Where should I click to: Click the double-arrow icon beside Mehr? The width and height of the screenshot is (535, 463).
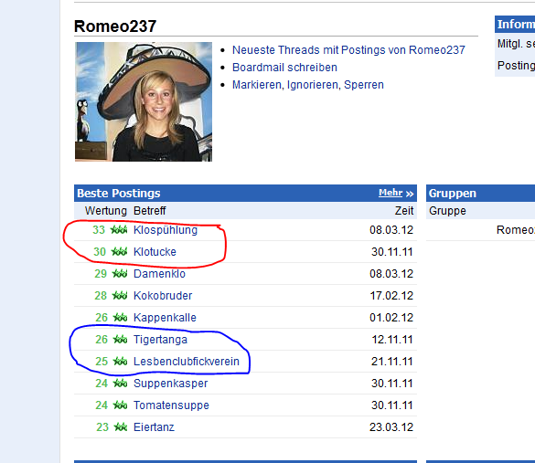coord(410,194)
